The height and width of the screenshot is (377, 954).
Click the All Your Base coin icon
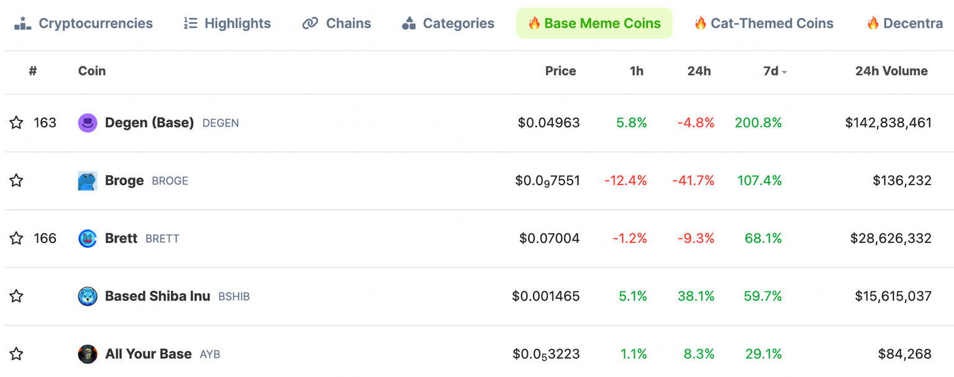pyautogui.click(x=88, y=354)
